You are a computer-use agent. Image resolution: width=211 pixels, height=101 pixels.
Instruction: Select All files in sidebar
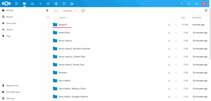[x=10, y=10]
